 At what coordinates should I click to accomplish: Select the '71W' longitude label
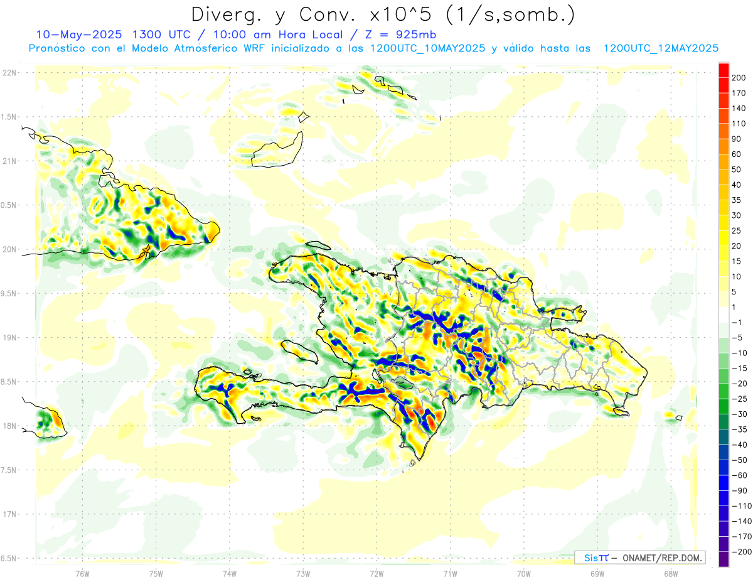pos(450,574)
